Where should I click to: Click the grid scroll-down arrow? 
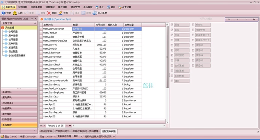click(x=167, y=122)
